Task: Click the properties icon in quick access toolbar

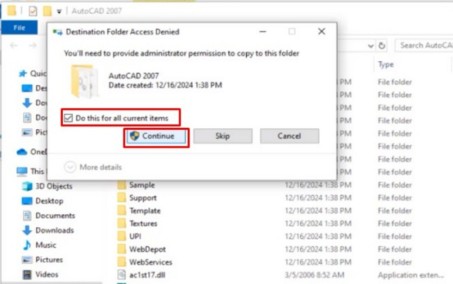Action: coord(33,11)
